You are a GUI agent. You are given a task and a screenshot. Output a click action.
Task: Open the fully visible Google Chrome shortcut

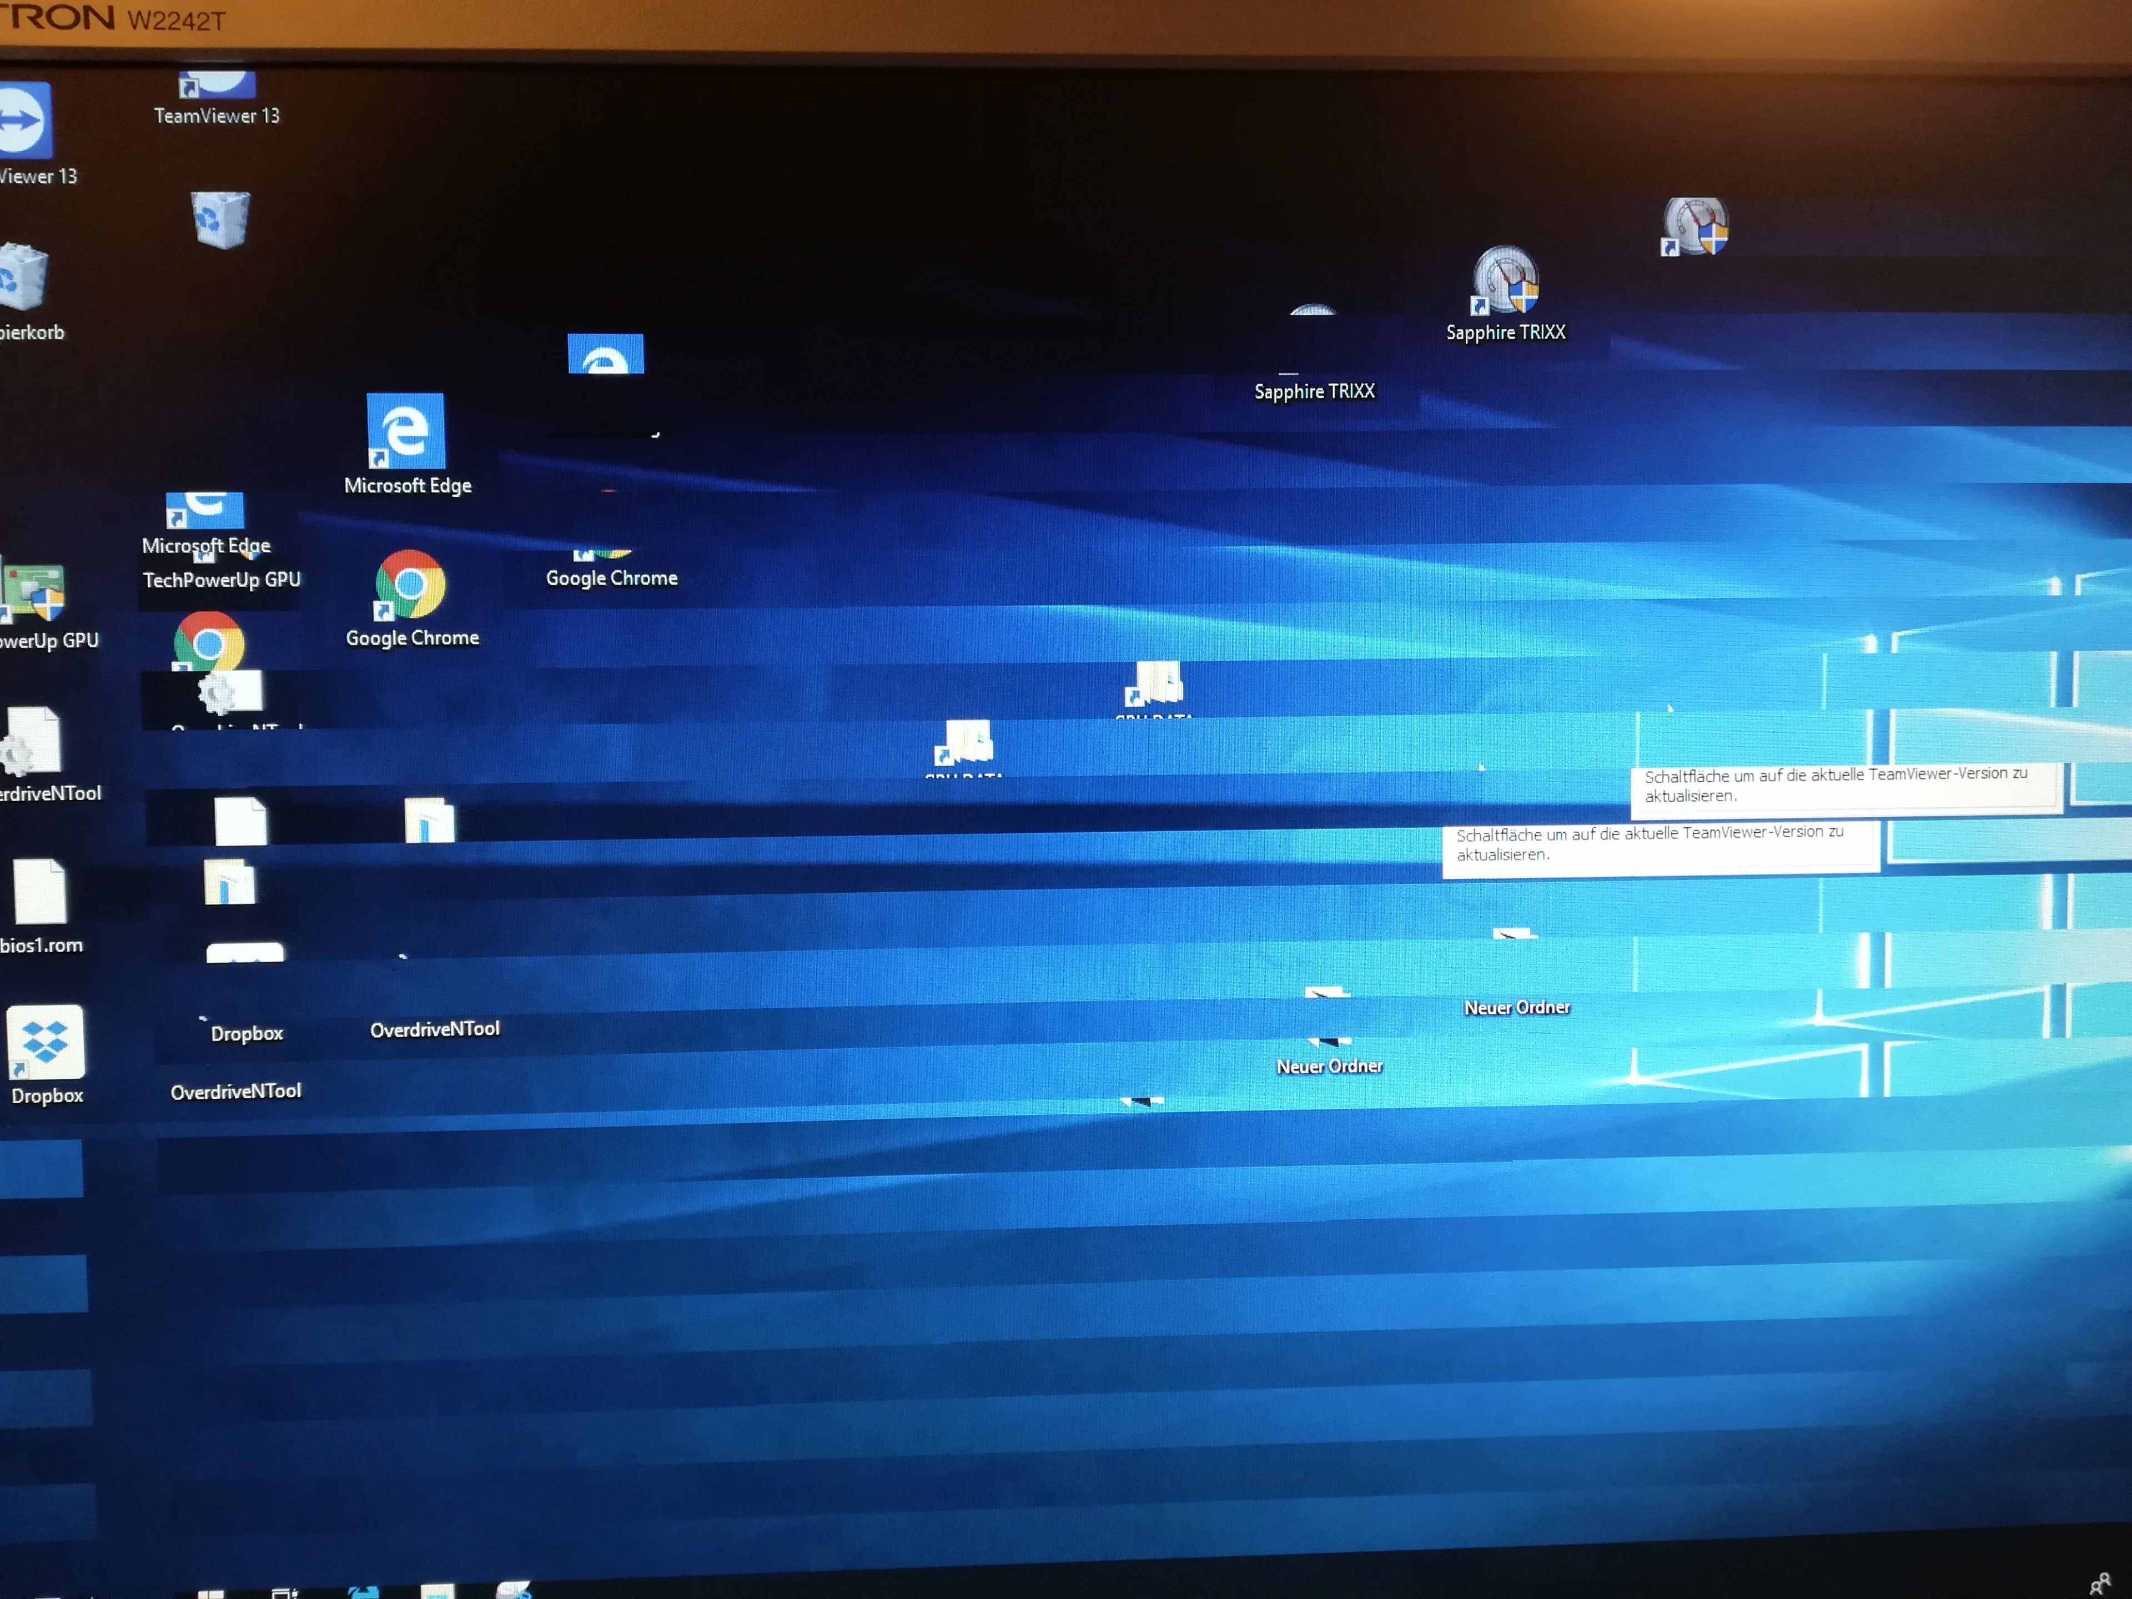410,585
